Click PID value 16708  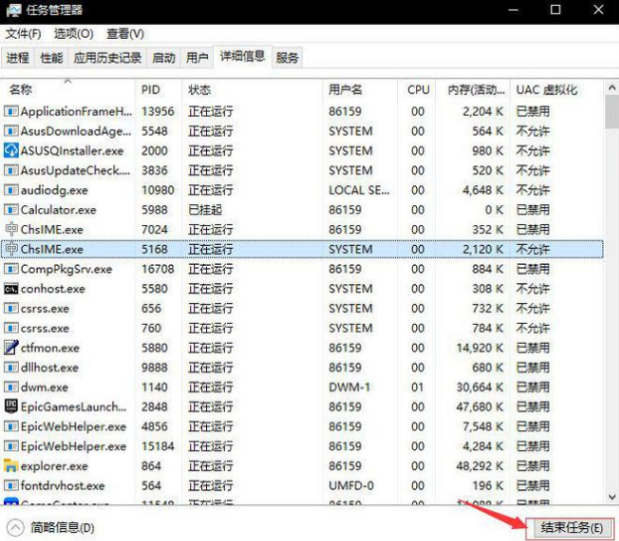coord(158,269)
